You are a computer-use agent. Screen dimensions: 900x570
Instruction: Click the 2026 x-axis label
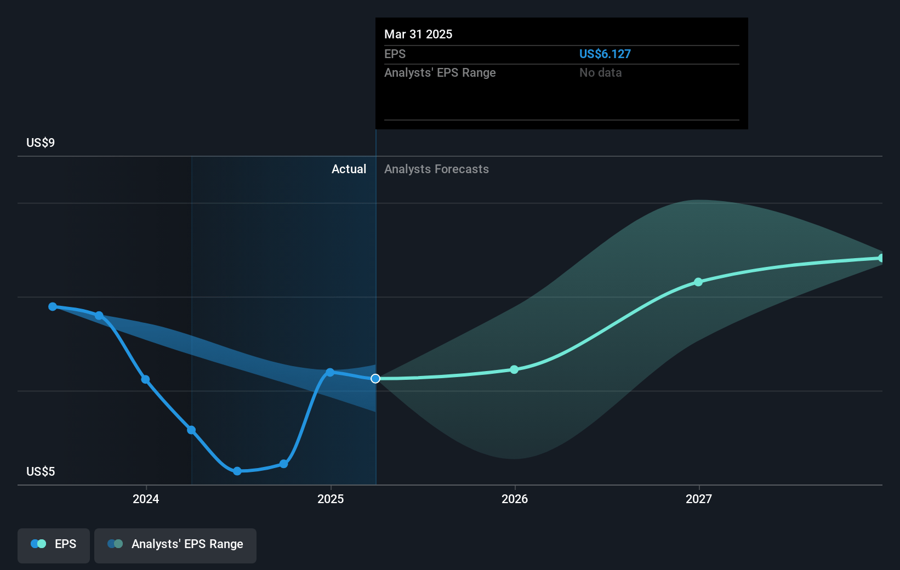coord(515,499)
